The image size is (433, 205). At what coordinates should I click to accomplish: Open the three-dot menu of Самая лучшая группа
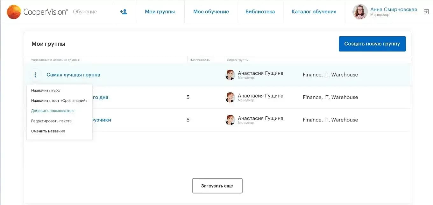(35, 75)
